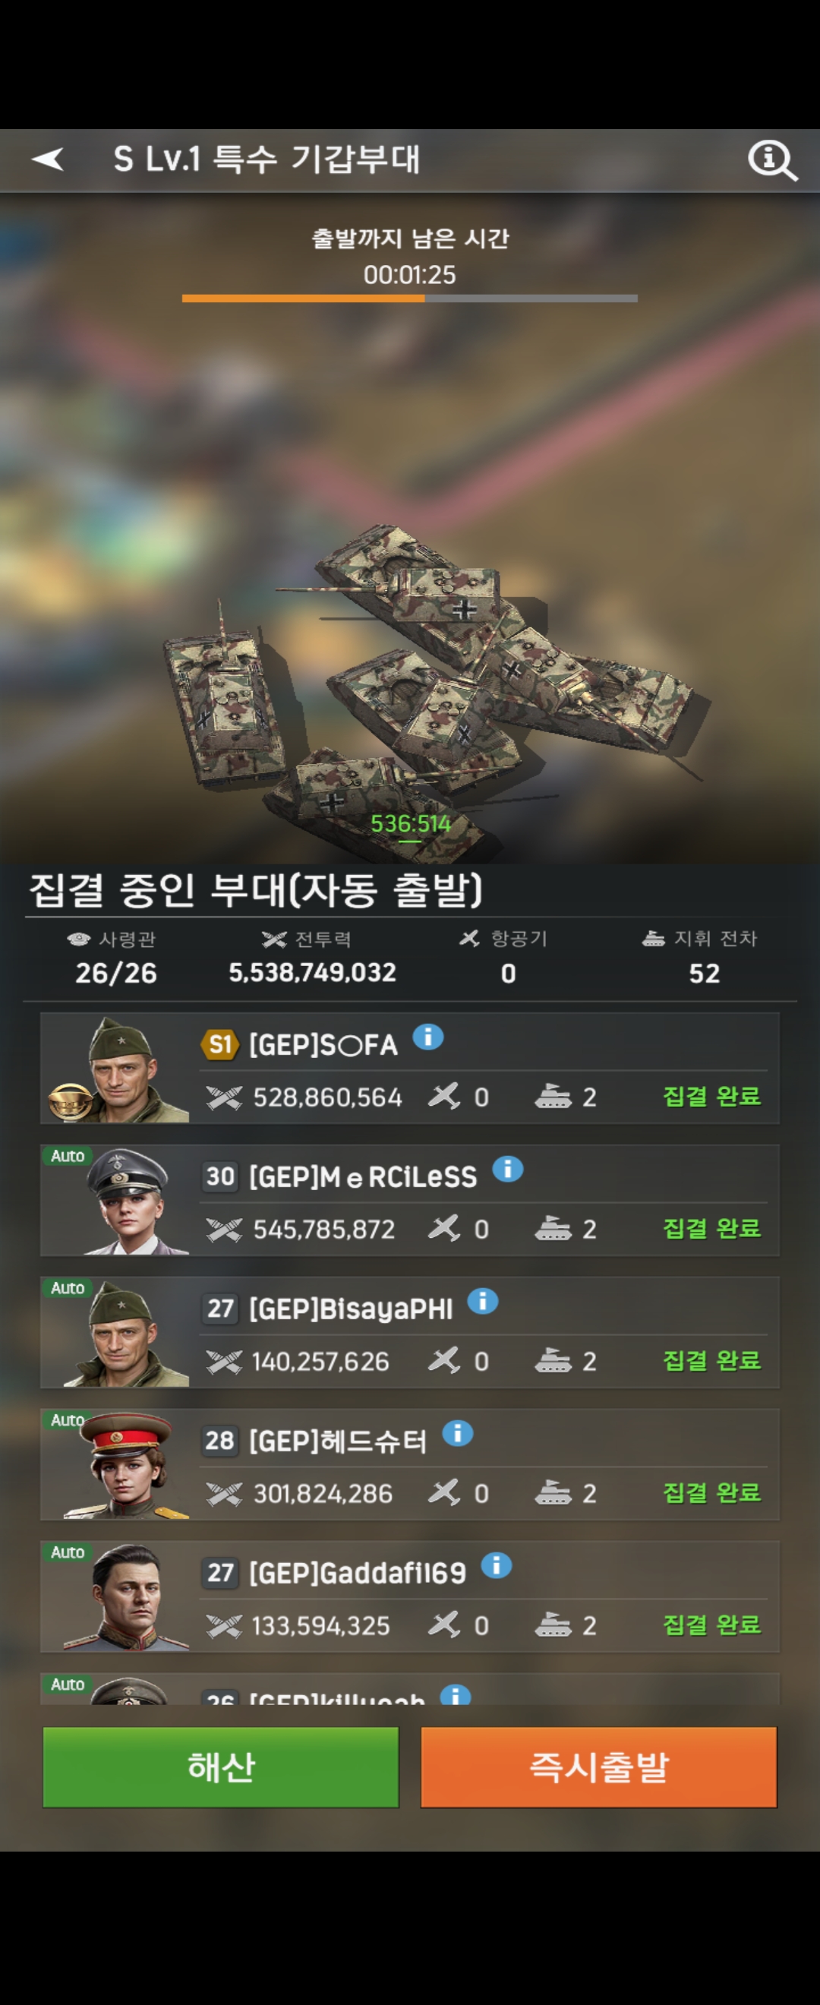Image resolution: width=820 pixels, height=2005 pixels.
Task: Select the [GEP]S○FA commander portrait
Action: click(117, 1068)
